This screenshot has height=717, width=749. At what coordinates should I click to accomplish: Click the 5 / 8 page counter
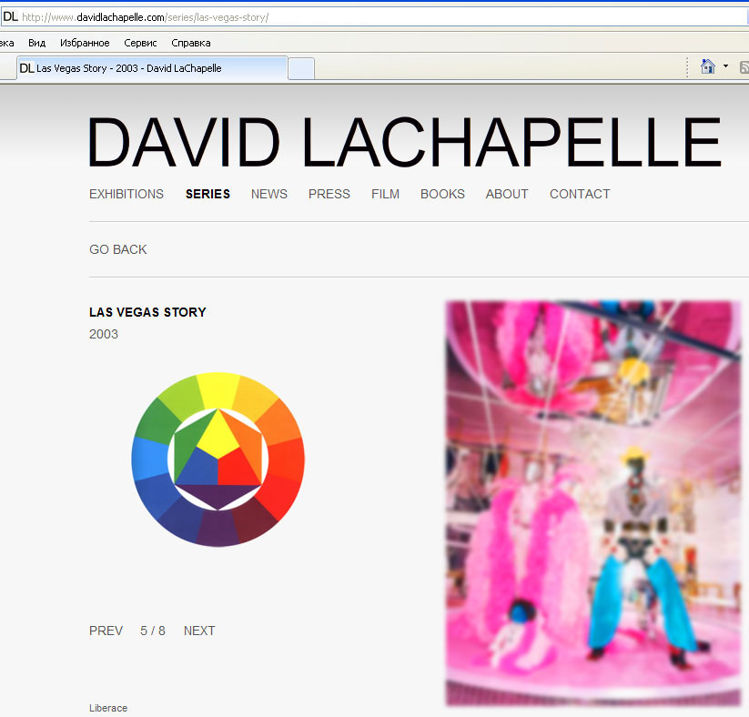152,631
